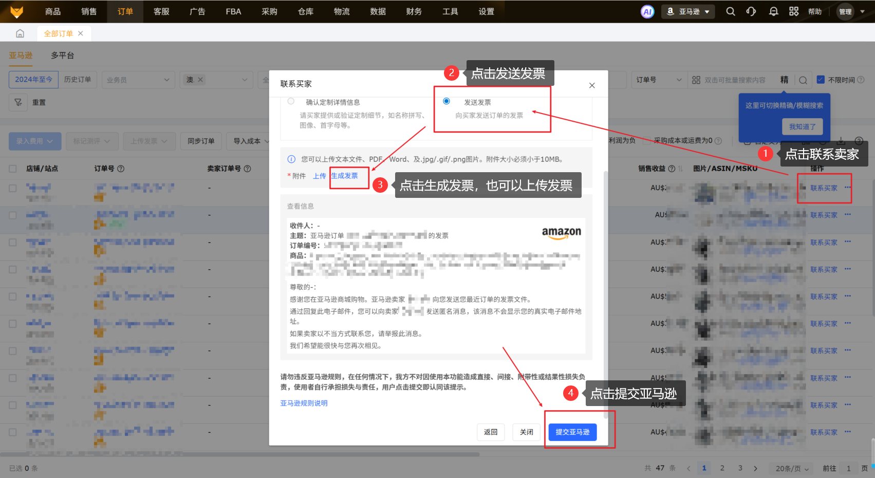Open the customer support headset icon

point(751,11)
